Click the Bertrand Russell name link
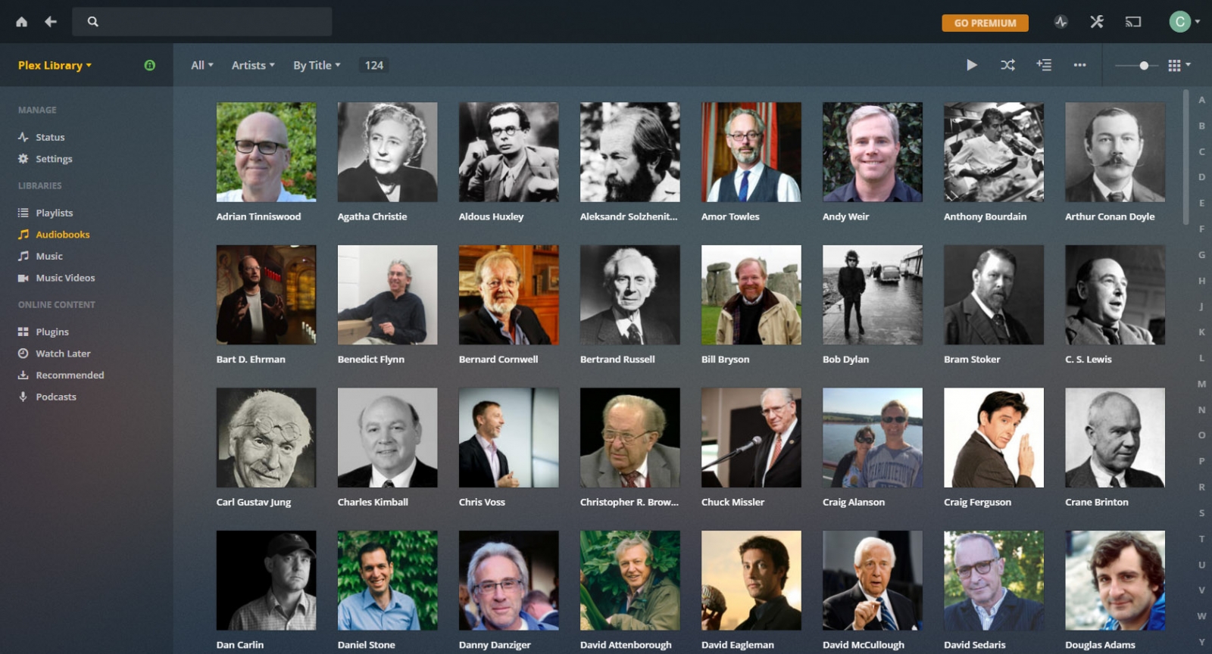 (x=617, y=360)
